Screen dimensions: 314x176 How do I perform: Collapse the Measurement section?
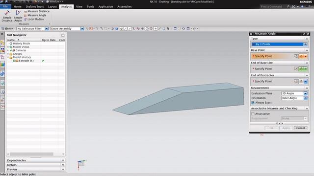(307, 88)
